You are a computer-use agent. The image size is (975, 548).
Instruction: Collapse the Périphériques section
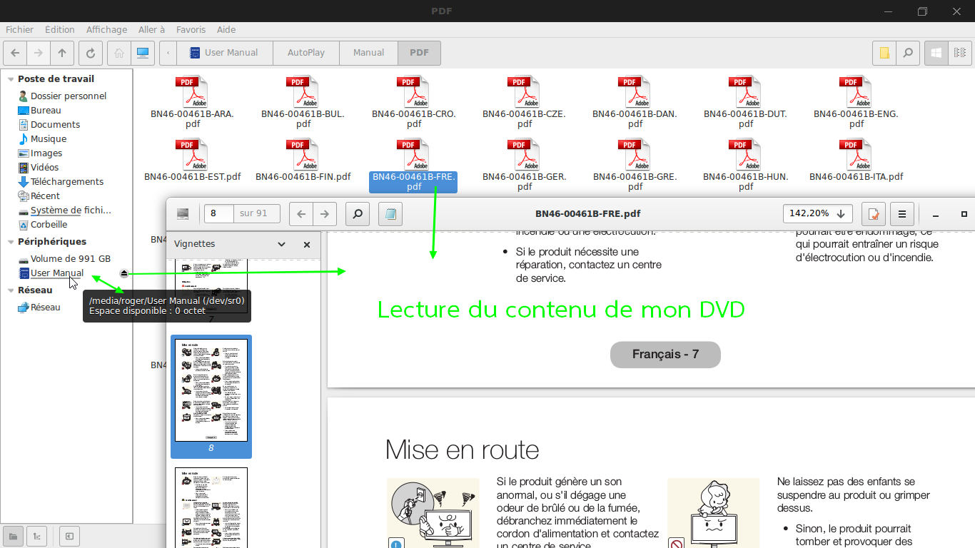point(10,242)
